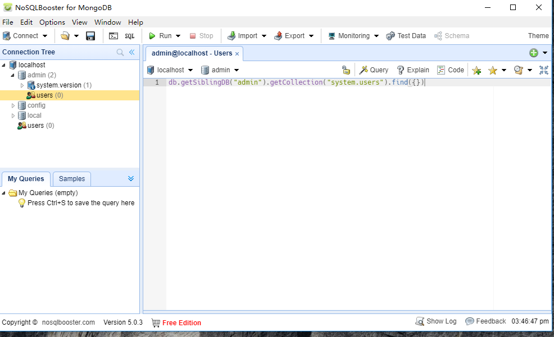The height and width of the screenshot is (337, 554).
Task: Collapse the Connection Tree panel
Action: pyautogui.click(x=132, y=52)
